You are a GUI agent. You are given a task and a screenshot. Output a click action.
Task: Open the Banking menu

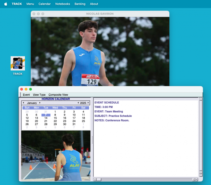tap(80, 4)
